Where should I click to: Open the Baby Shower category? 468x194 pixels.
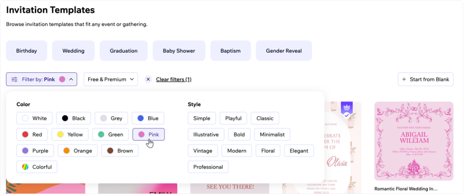tap(179, 51)
